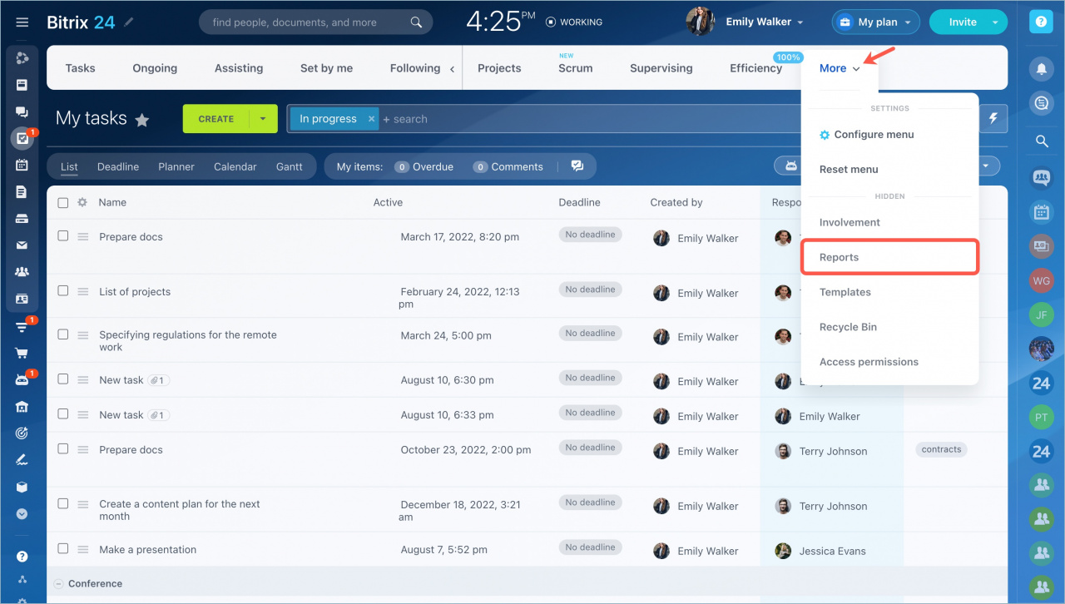Check the box for Prepare docs March 17 task

[x=63, y=235]
